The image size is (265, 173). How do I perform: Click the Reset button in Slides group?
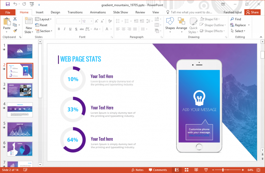pyautogui.click(x=42, y=25)
